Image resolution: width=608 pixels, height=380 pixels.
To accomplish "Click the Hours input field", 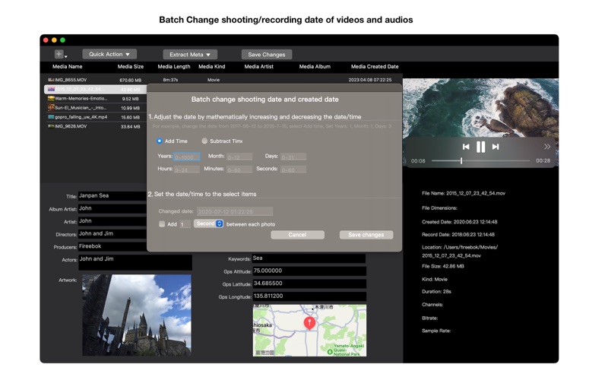I will click(x=187, y=169).
